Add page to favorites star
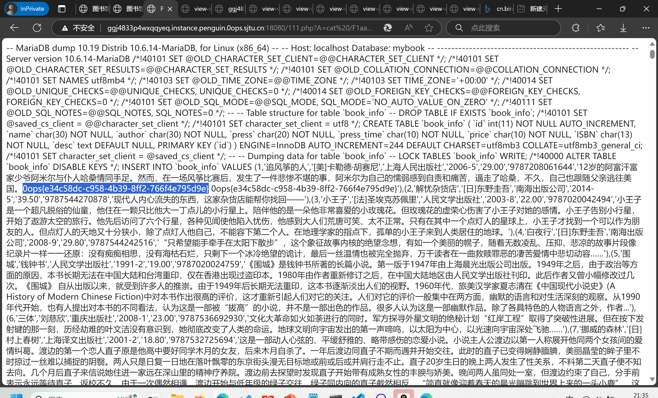The image size is (658, 398). [x=429, y=28]
